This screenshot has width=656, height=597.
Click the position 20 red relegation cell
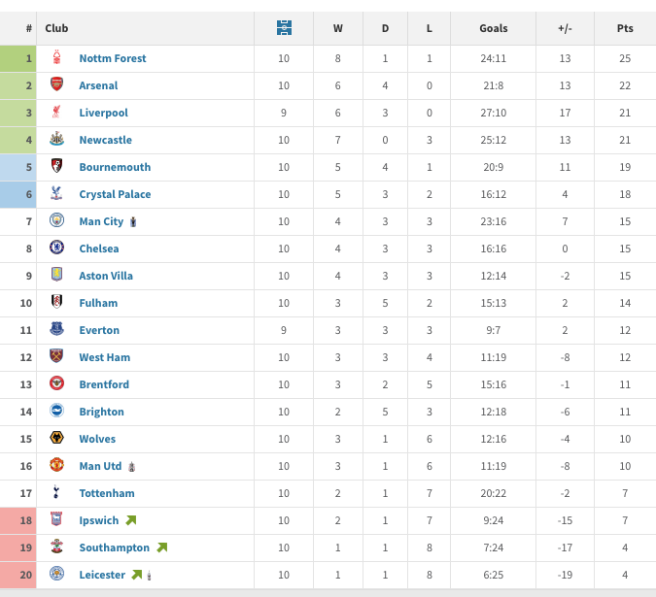pos(18,575)
